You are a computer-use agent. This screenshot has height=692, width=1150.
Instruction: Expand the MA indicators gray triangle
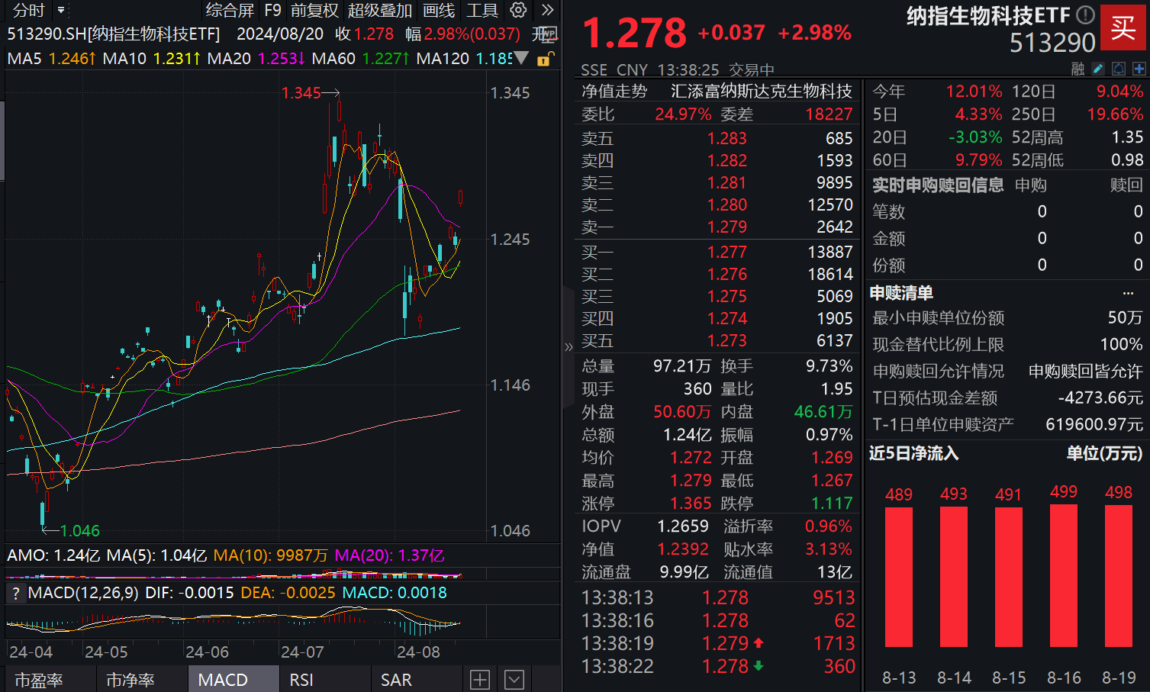click(x=522, y=58)
